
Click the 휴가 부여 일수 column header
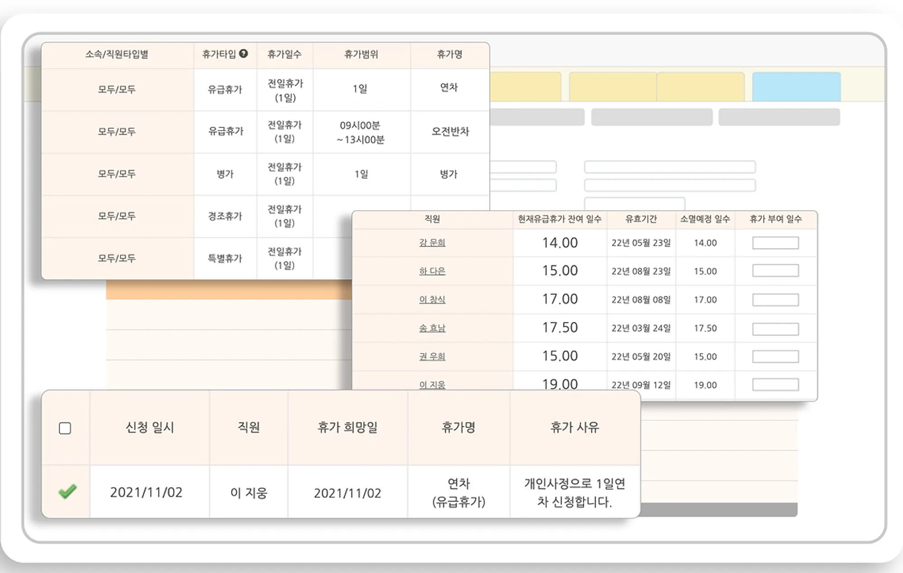[776, 219]
